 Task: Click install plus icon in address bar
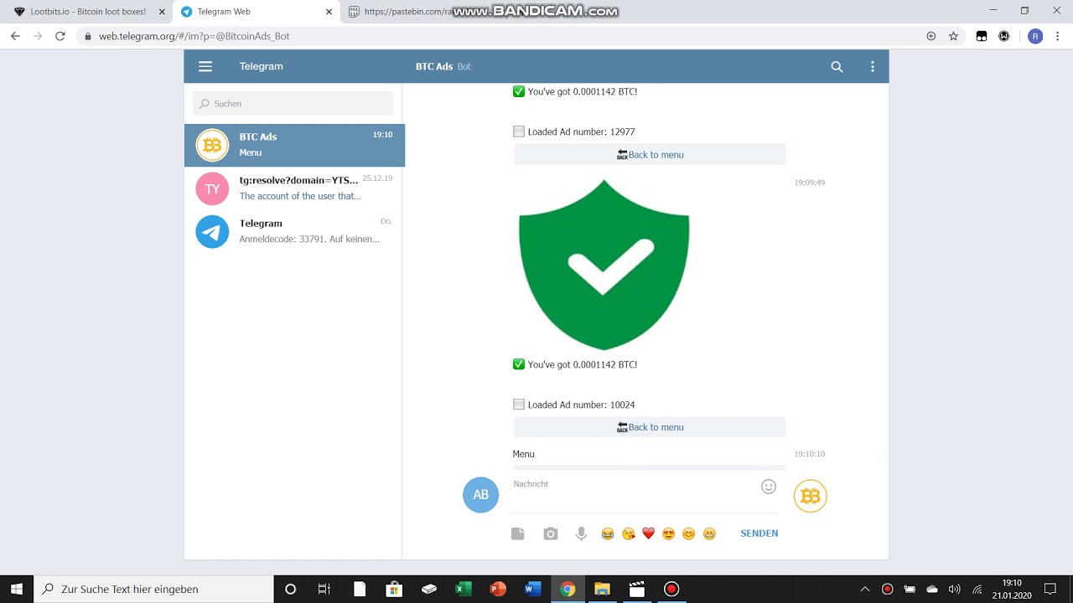click(x=930, y=36)
